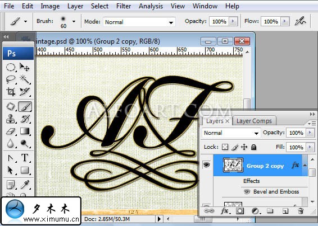Open the brush Opacity slider arrow

233,21
